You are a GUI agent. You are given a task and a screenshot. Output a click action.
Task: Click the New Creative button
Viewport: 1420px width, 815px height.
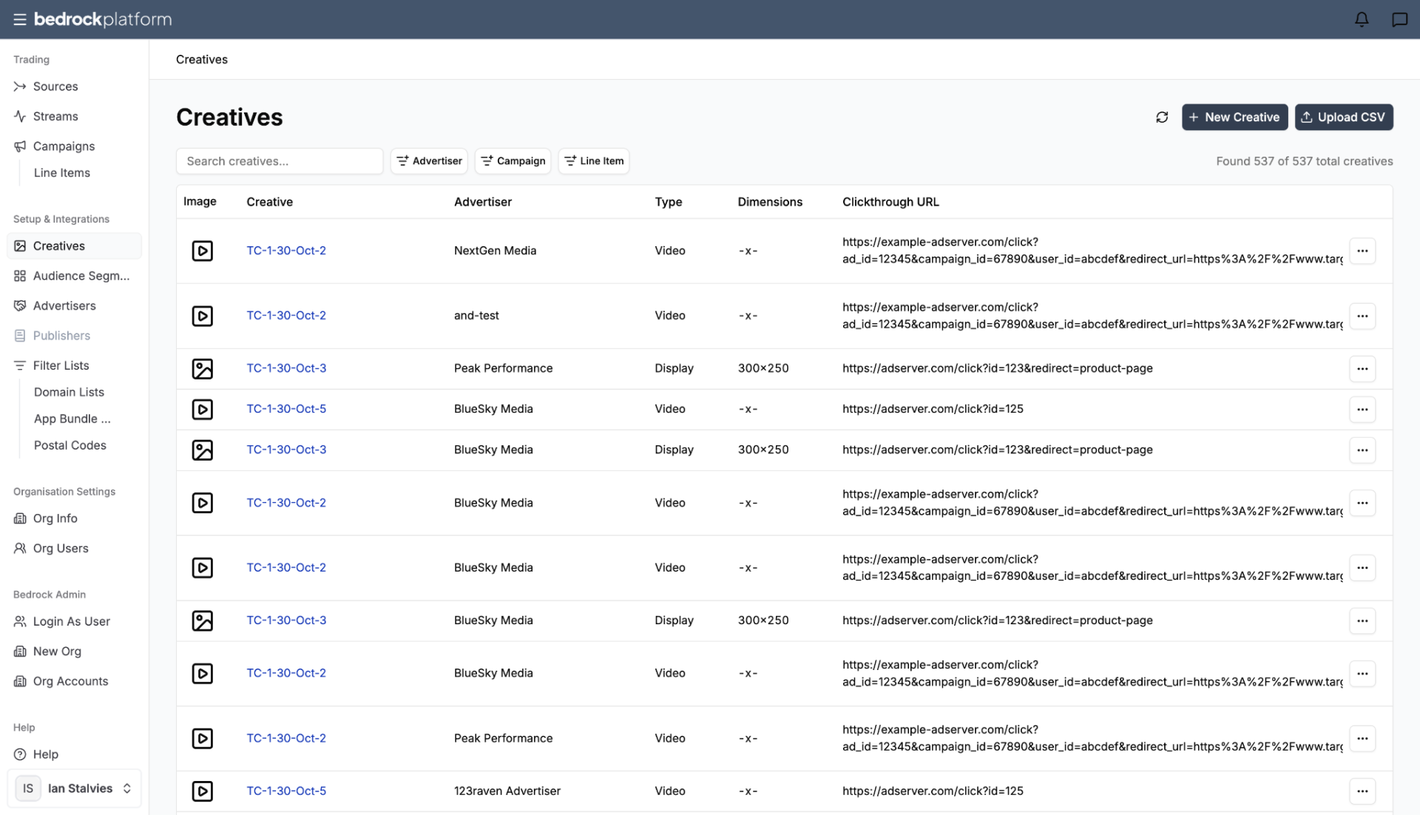1234,117
